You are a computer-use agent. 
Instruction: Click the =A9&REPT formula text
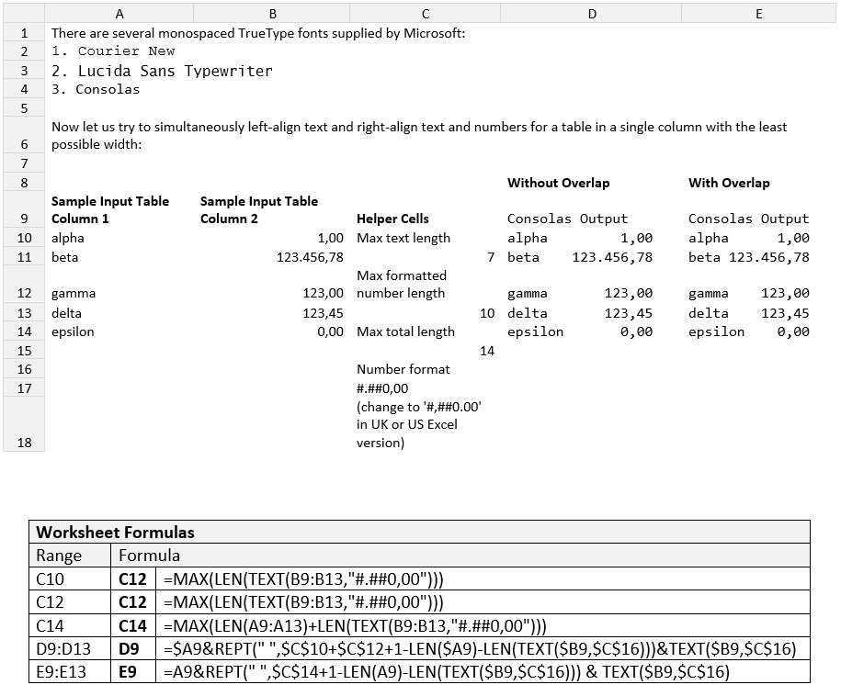click(447, 671)
